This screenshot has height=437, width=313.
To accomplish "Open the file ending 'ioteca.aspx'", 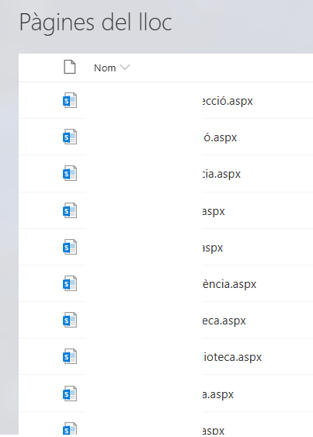I will coord(232,357).
